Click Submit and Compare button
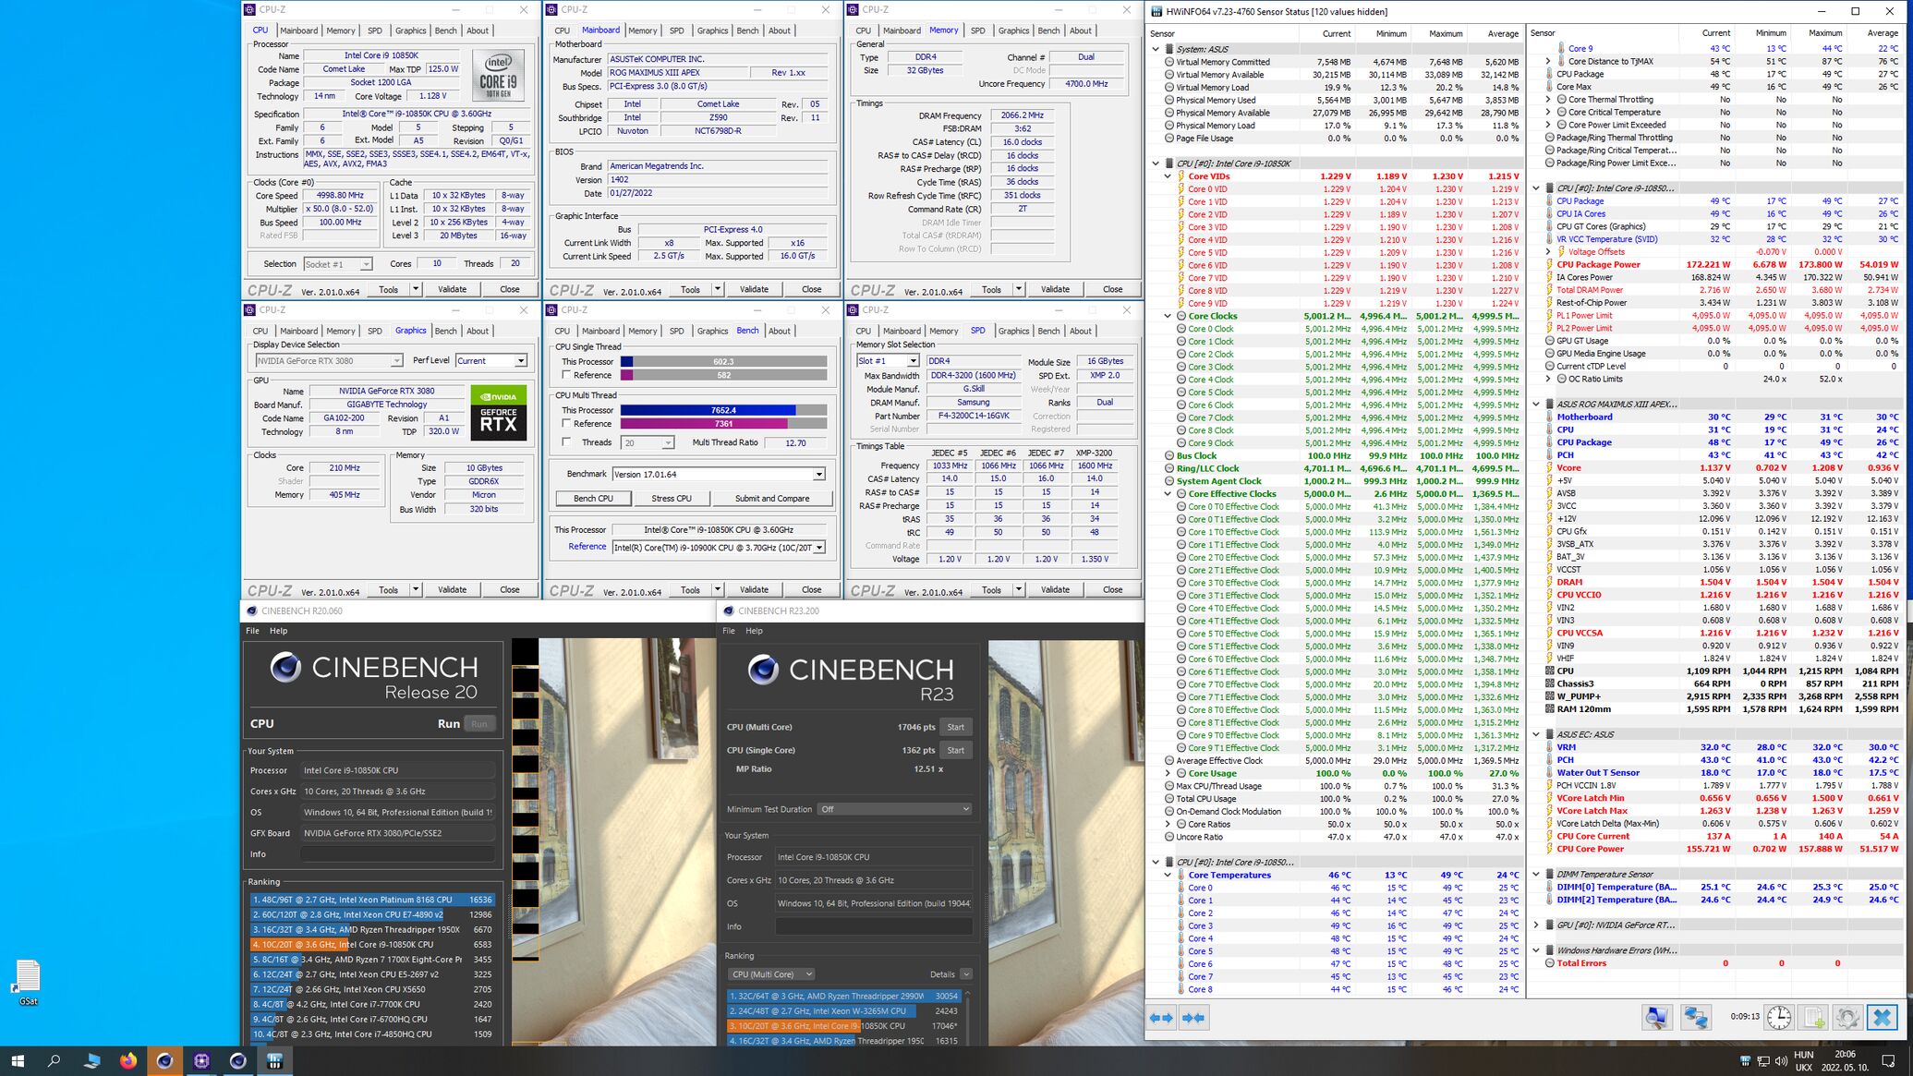This screenshot has width=1913, height=1076. pos(771,499)
